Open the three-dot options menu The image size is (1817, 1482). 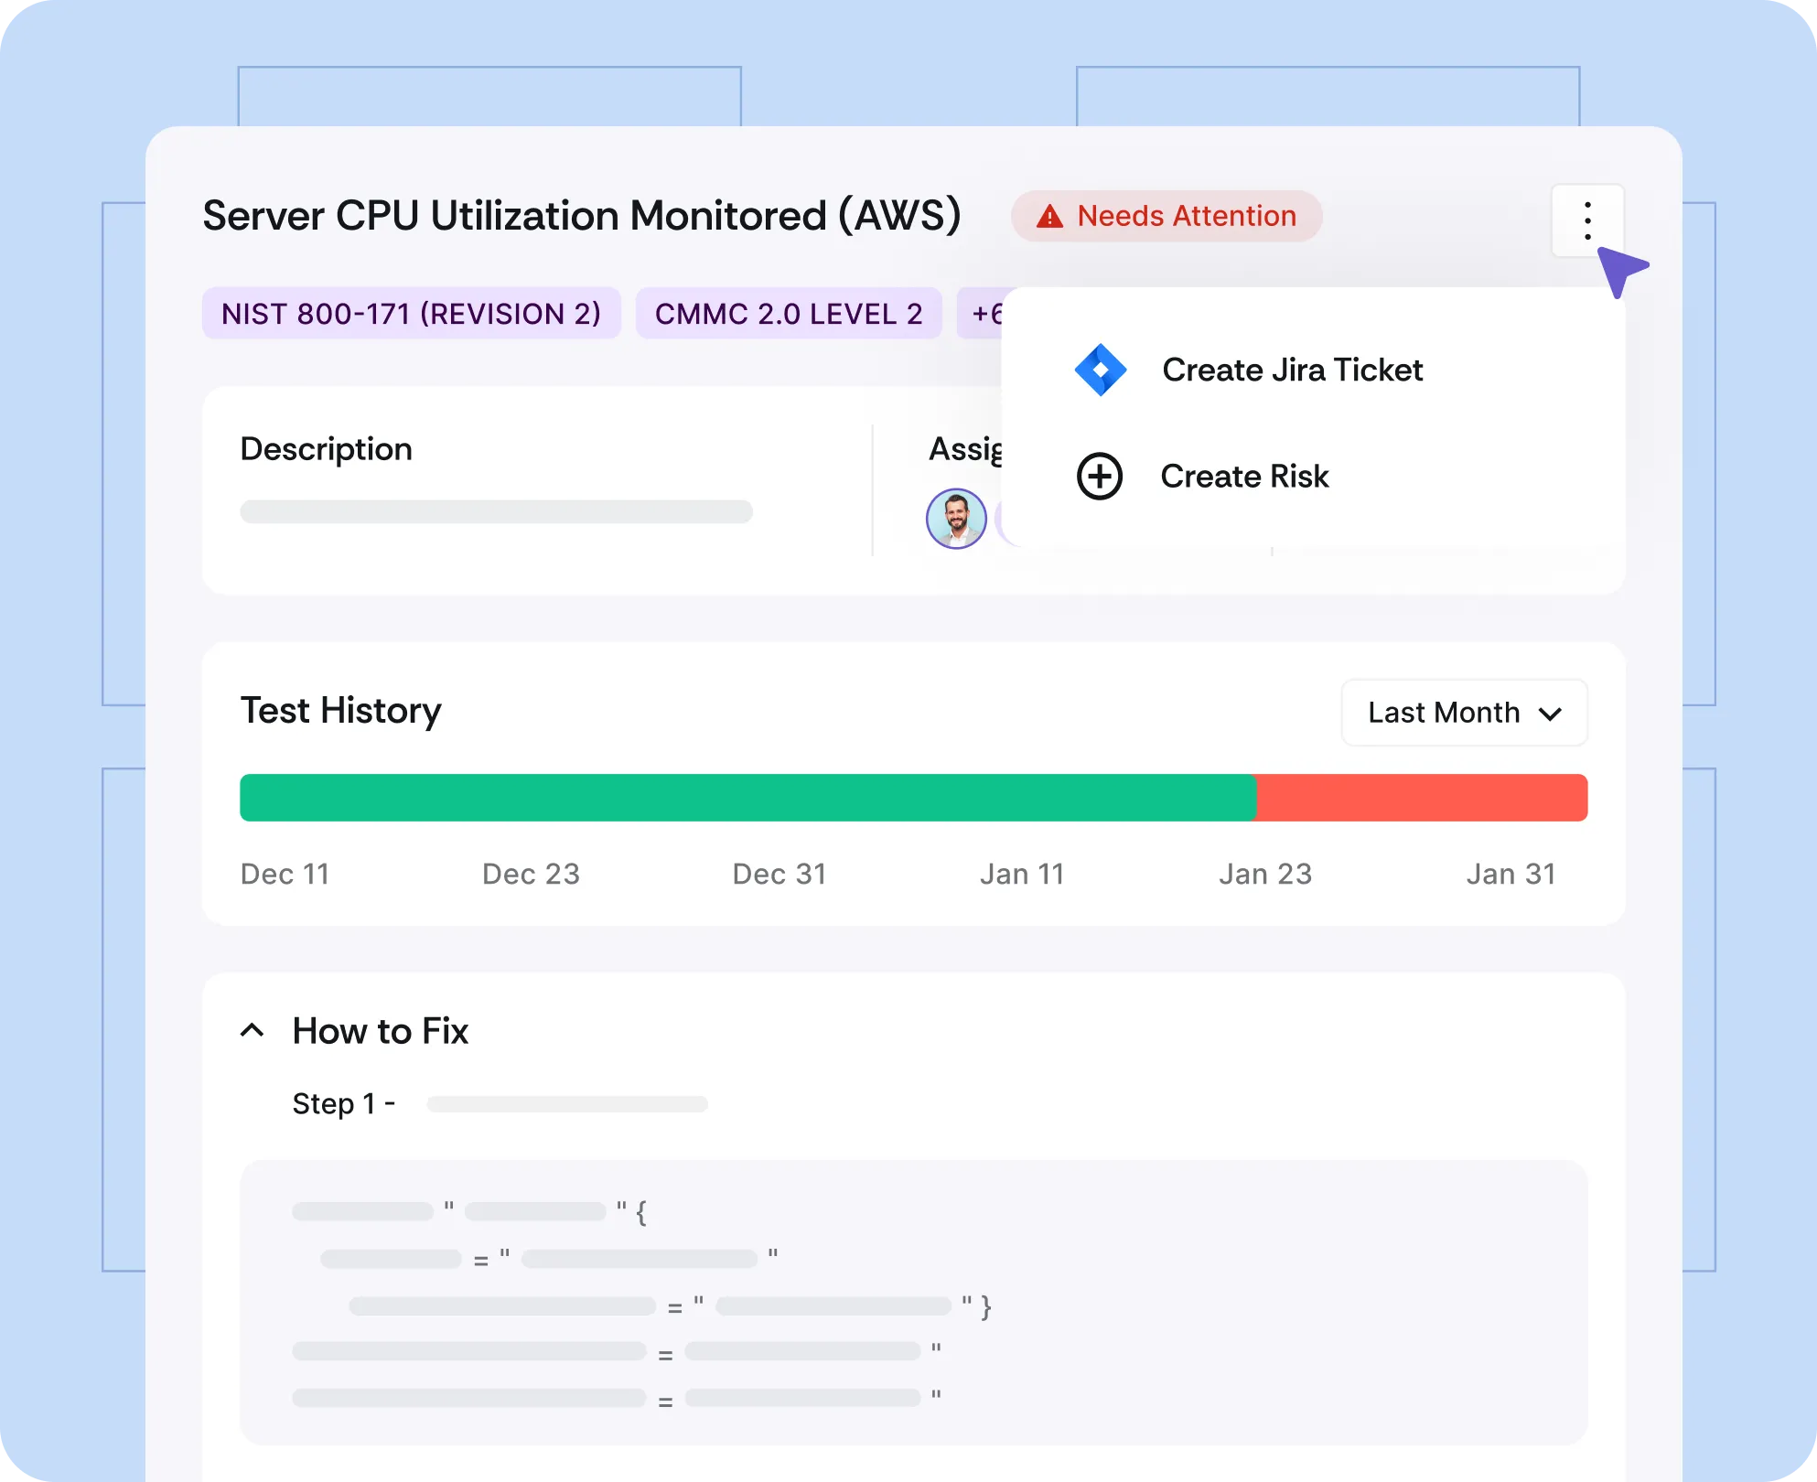[1587, 220]
